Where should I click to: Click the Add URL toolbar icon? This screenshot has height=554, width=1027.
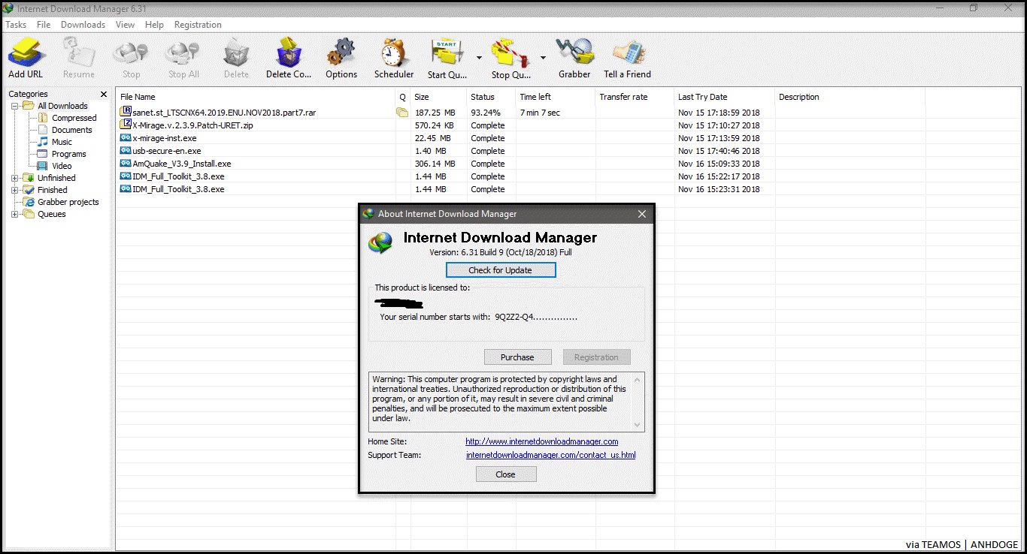[26, 52]
